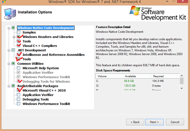Toggle Debugging Tools for Windows checkbox
This screenshot has width=190, height=131.
click(x=19, y=81)
